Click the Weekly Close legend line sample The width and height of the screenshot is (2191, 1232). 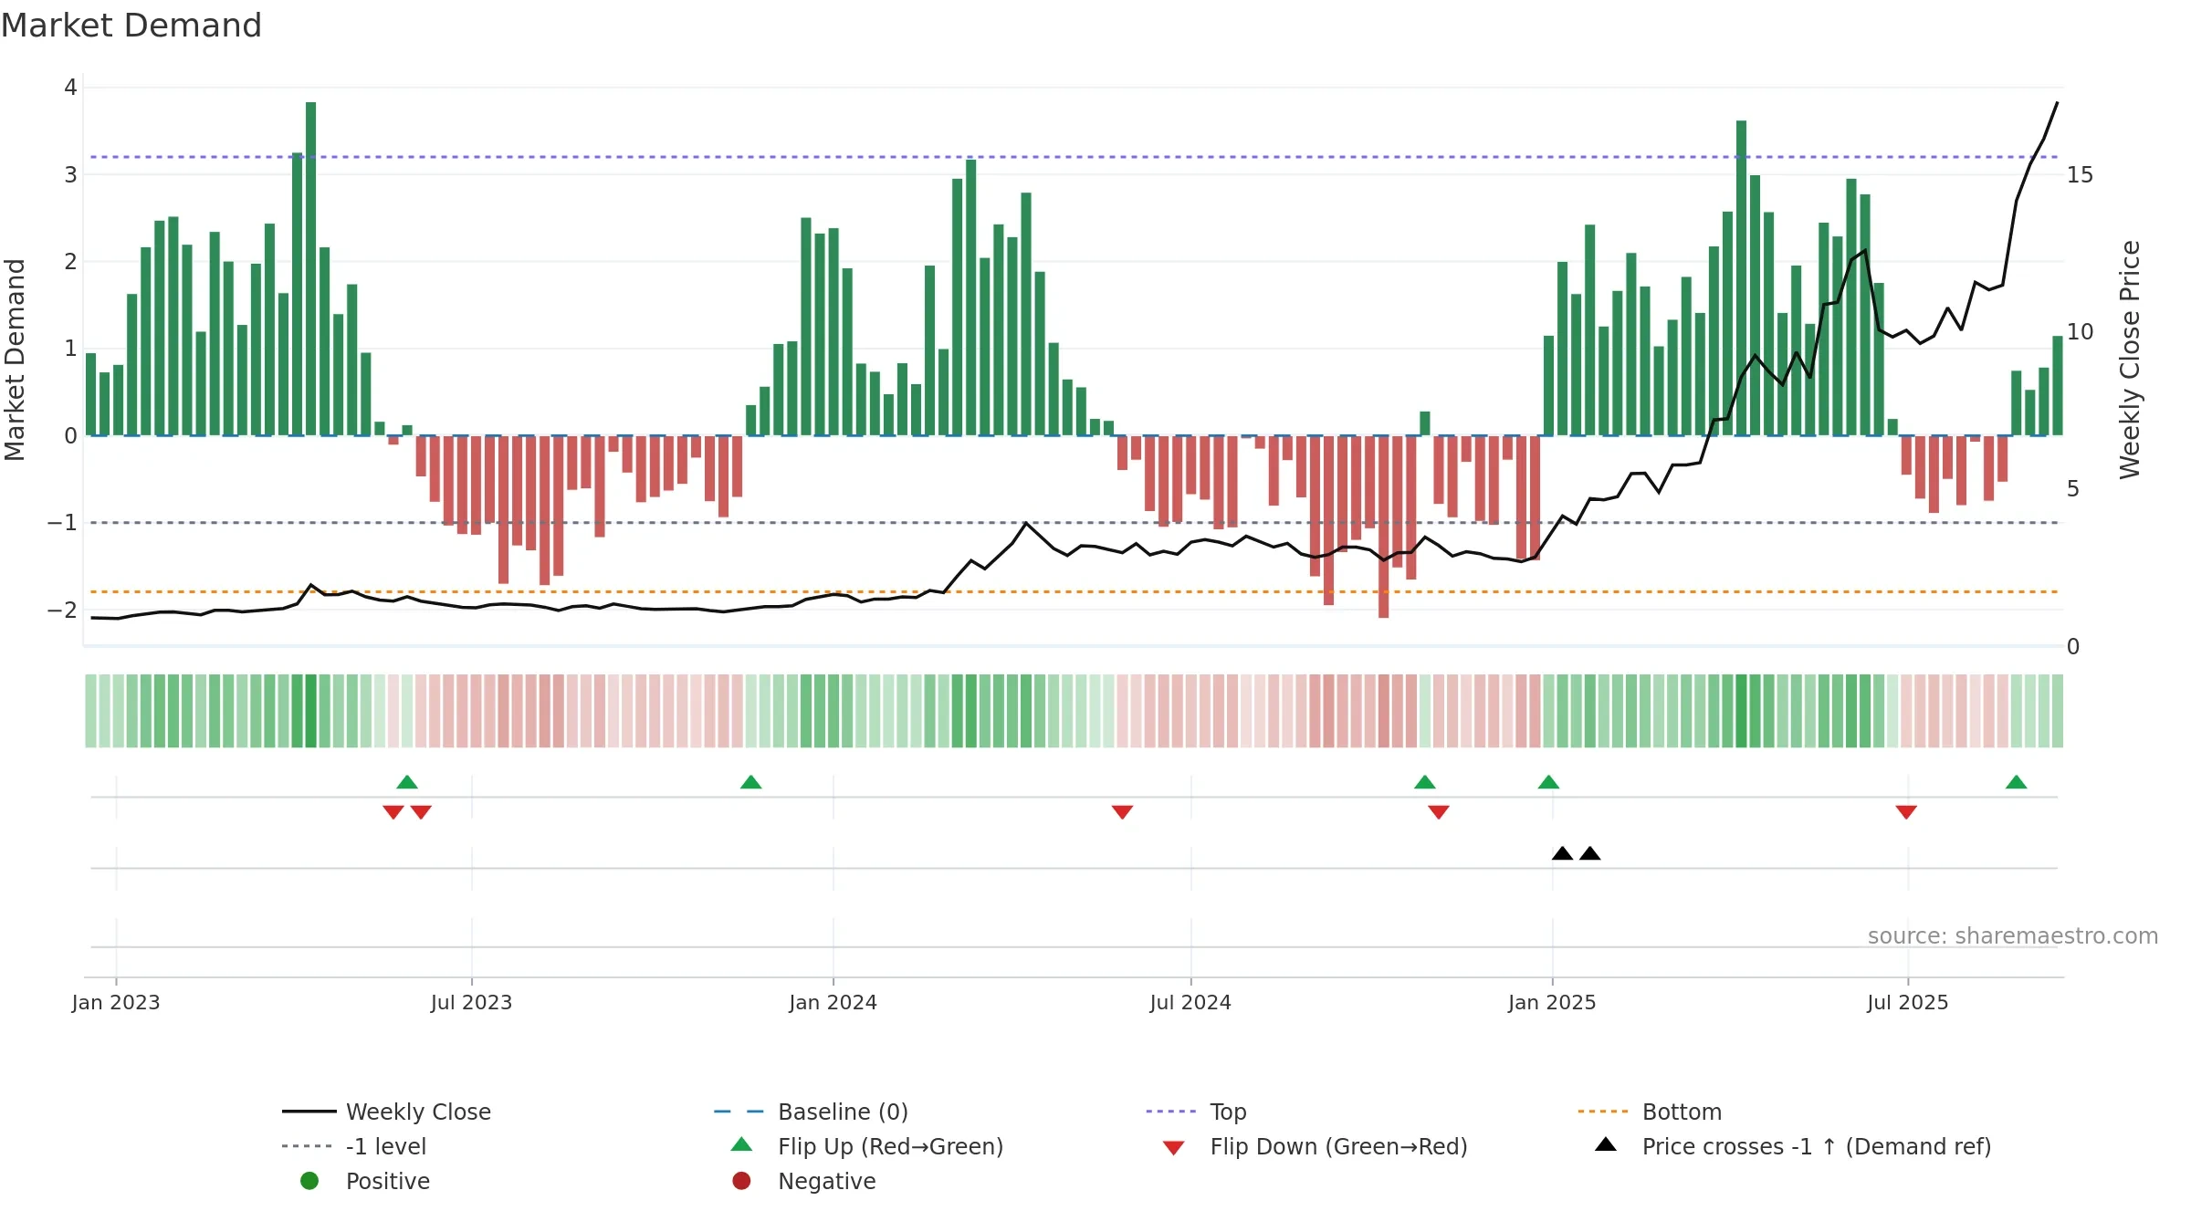(x=309, y=1112)
